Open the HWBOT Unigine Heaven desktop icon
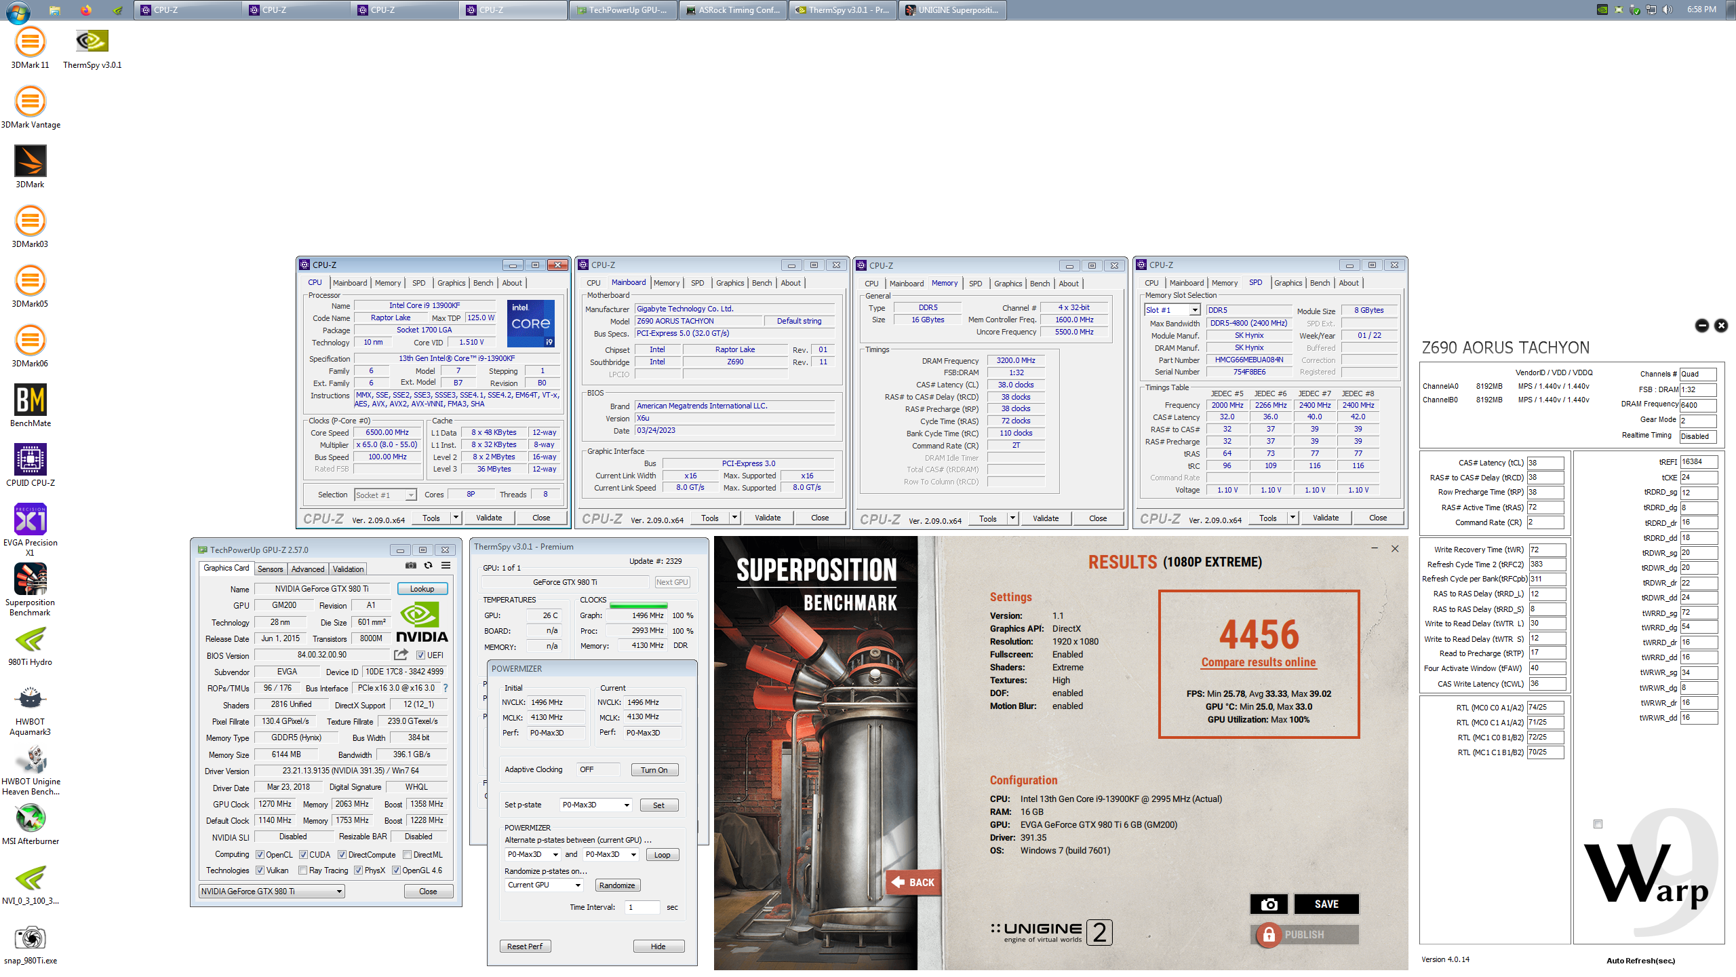This screenshot has height=977, width=1736. pos(31,770)
